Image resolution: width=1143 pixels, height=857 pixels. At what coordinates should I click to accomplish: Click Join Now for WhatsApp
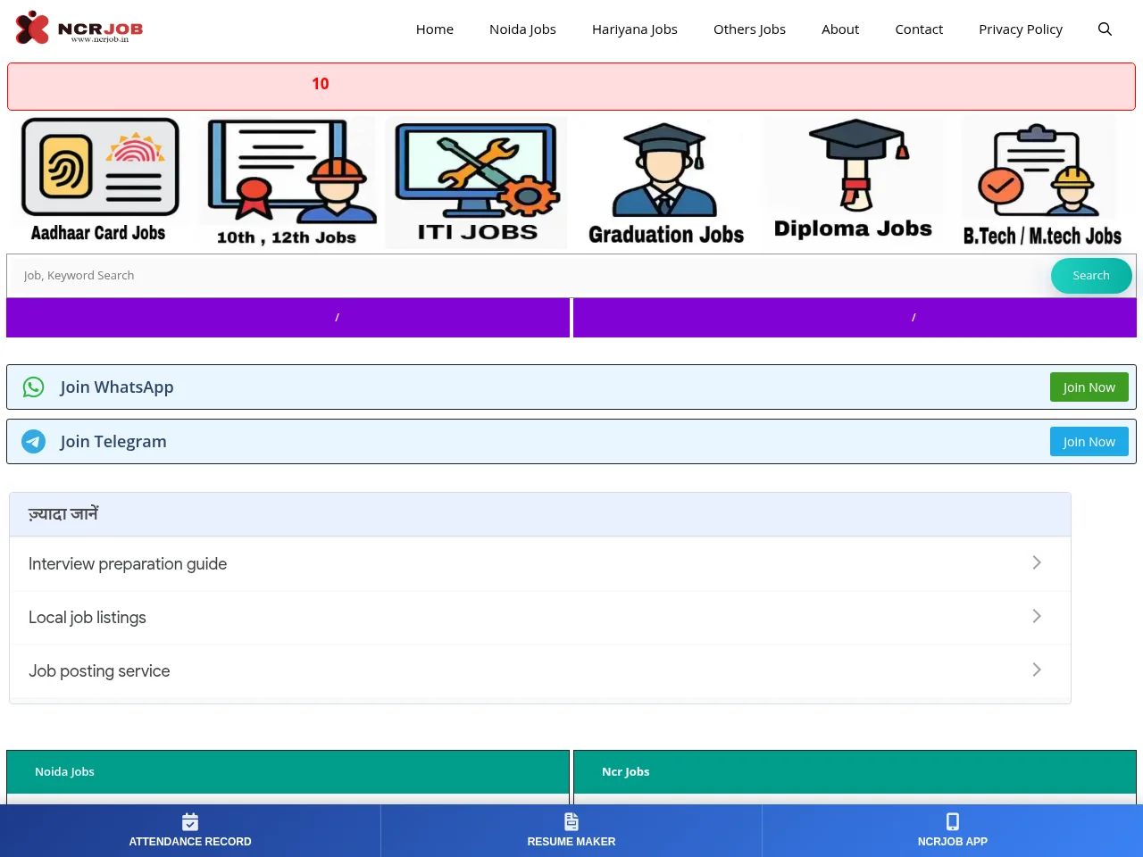[1089, 387]
